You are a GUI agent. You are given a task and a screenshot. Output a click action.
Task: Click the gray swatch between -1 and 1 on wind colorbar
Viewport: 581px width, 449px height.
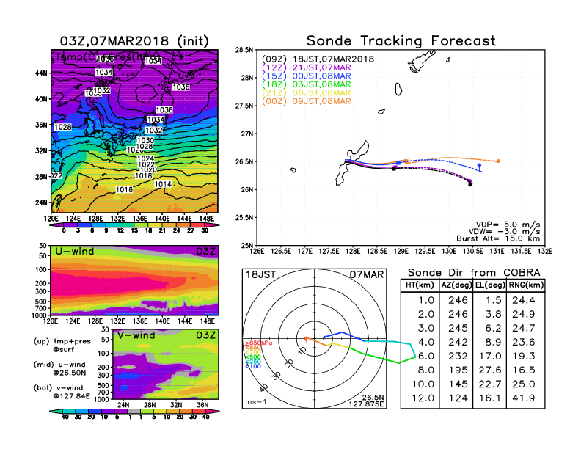pos(134,411)
